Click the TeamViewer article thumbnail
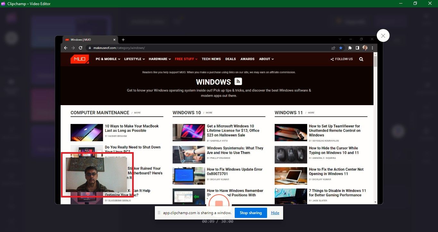This screenshot has width=438, height=232. (x=291, y=133)
